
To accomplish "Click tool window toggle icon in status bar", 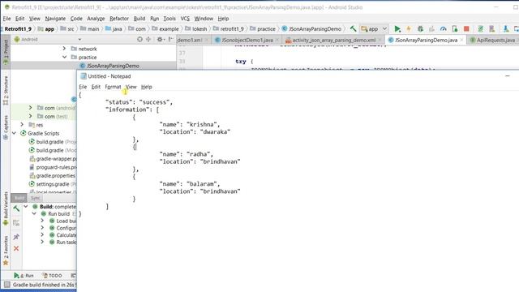I will click(x=7, y=285).
